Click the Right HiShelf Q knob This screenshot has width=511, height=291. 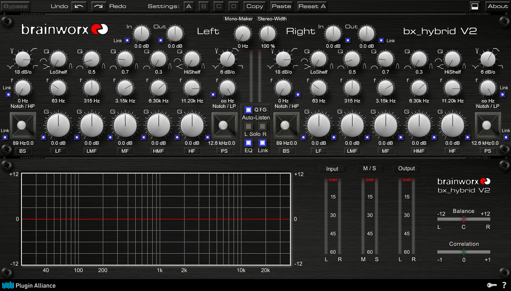pyautogui.click(x=452, y=59)
